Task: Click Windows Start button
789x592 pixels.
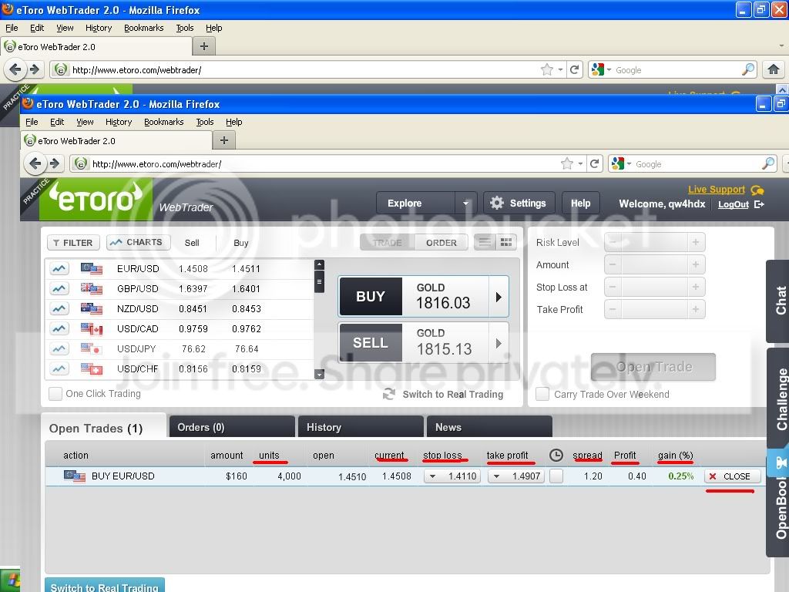Action: click(x=10, y=580)
